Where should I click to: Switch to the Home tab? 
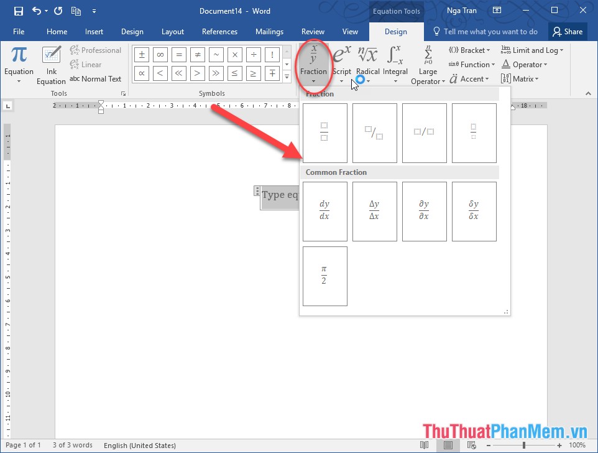[57, 31]
